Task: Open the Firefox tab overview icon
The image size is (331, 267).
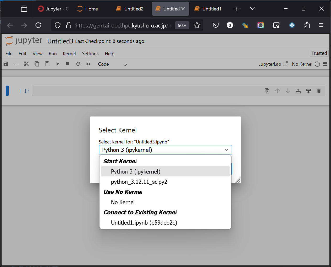Action: pyautogui.click(x=24, y=9)
